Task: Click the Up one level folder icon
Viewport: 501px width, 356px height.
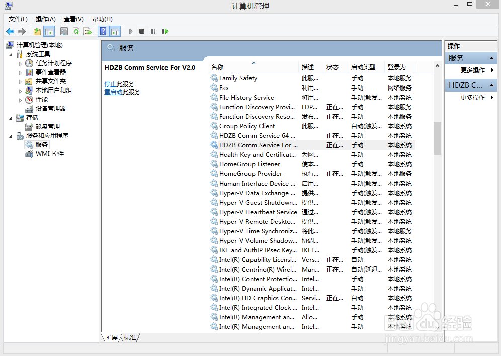Action: [x=37, y=31]
